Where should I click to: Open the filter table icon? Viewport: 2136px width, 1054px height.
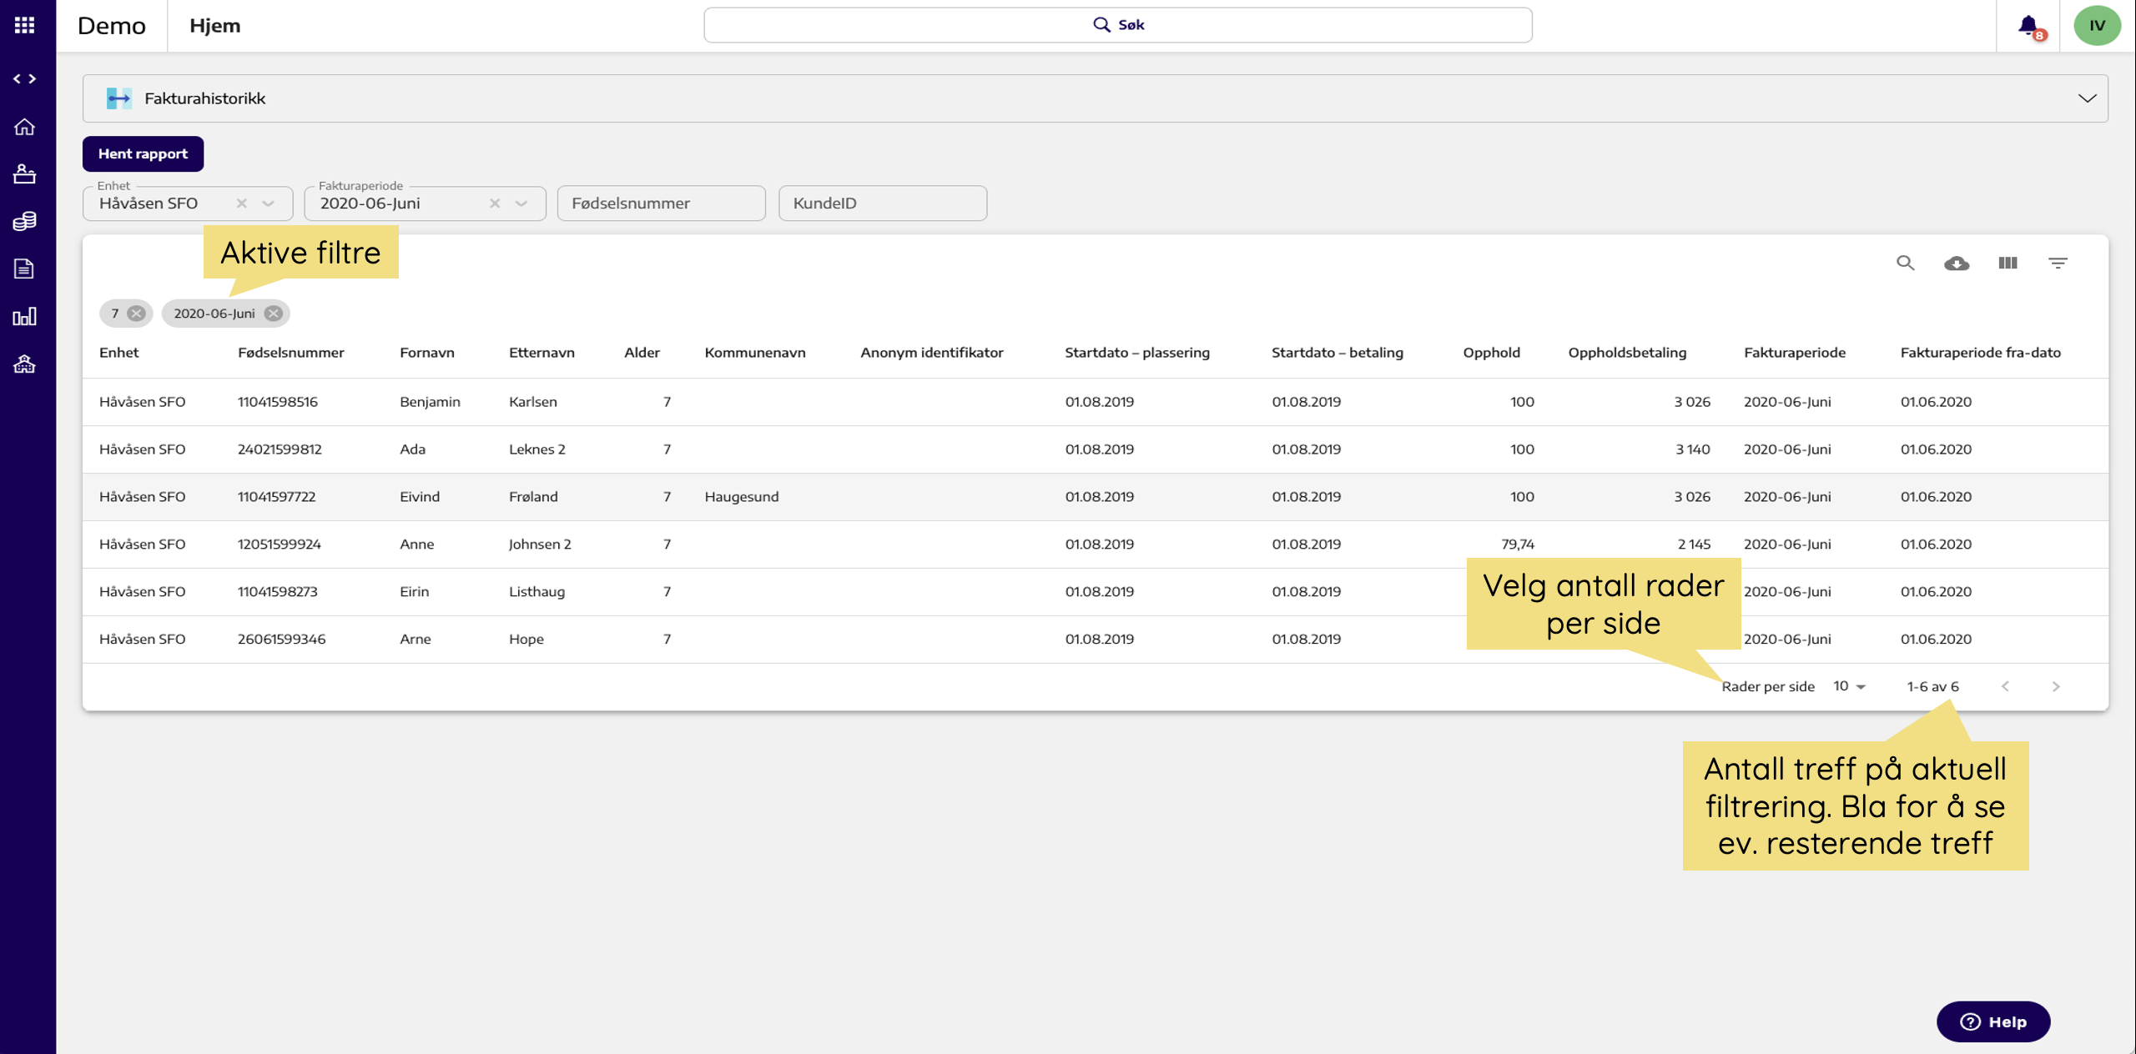2058,263
